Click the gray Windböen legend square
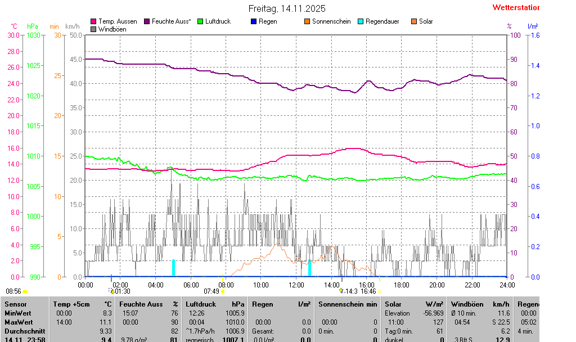Viewport: 576px width, 342px height. (93, 29)
